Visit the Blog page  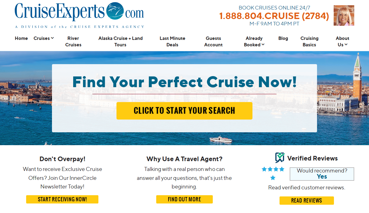(x=283, y=38)
